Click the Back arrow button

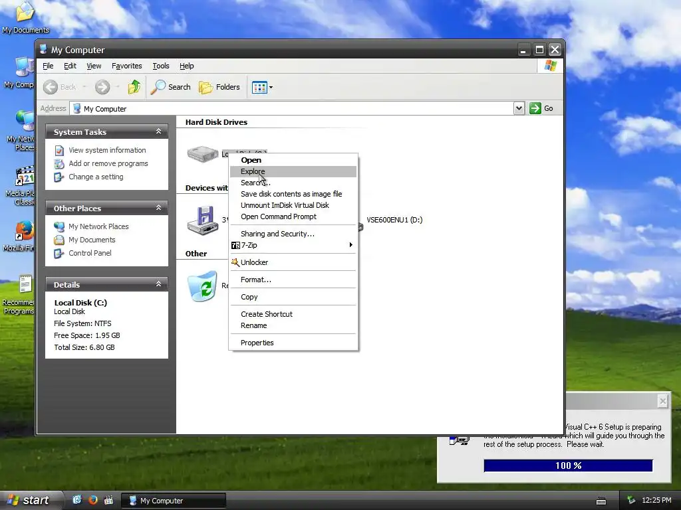click(x=60, y=87)
